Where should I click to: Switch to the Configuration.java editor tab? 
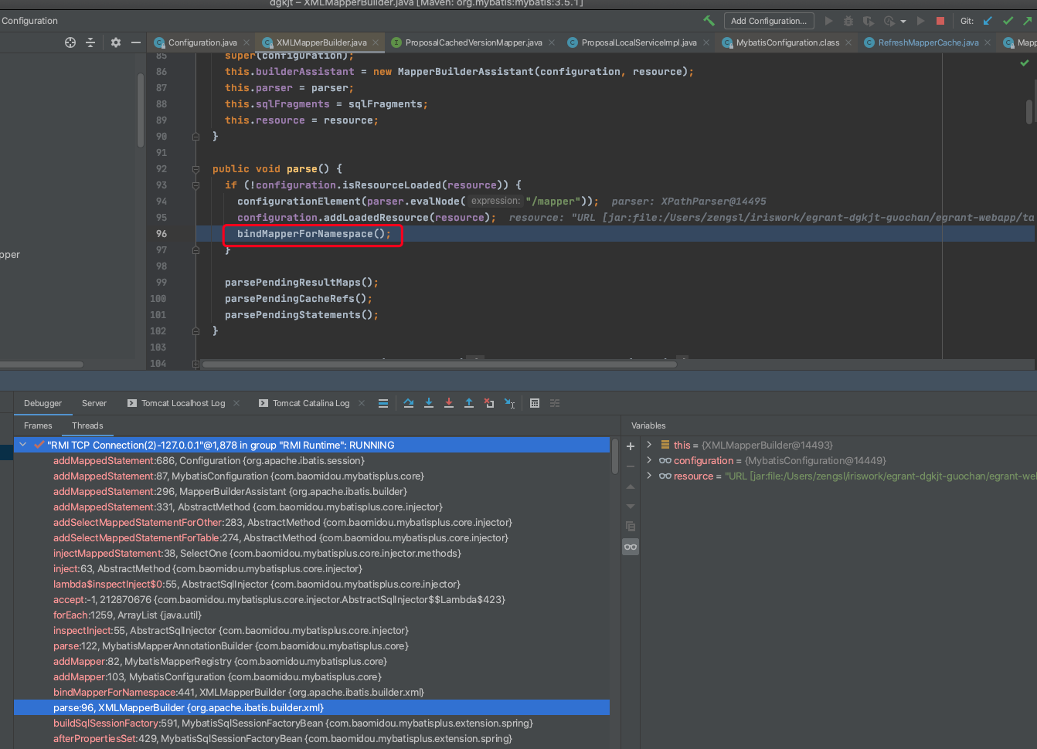[202, 42]
